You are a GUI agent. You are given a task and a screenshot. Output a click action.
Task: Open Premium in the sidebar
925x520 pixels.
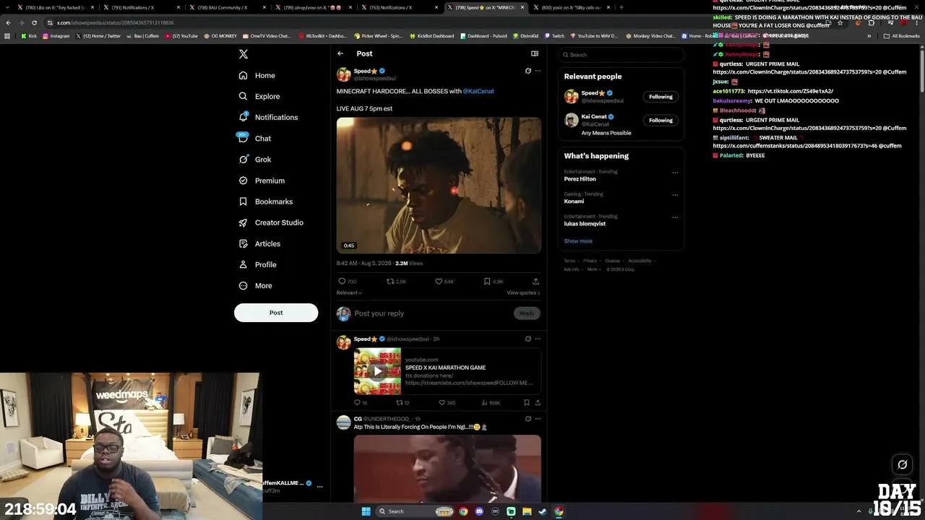(262, 181)
